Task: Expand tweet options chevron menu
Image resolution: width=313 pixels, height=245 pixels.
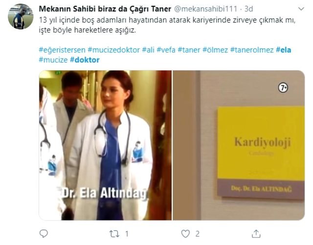Action: (x=301, y=9)
